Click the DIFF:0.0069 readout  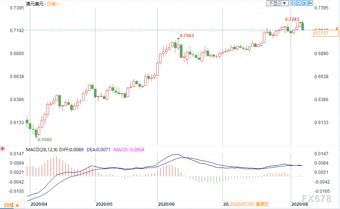[71, 150]
